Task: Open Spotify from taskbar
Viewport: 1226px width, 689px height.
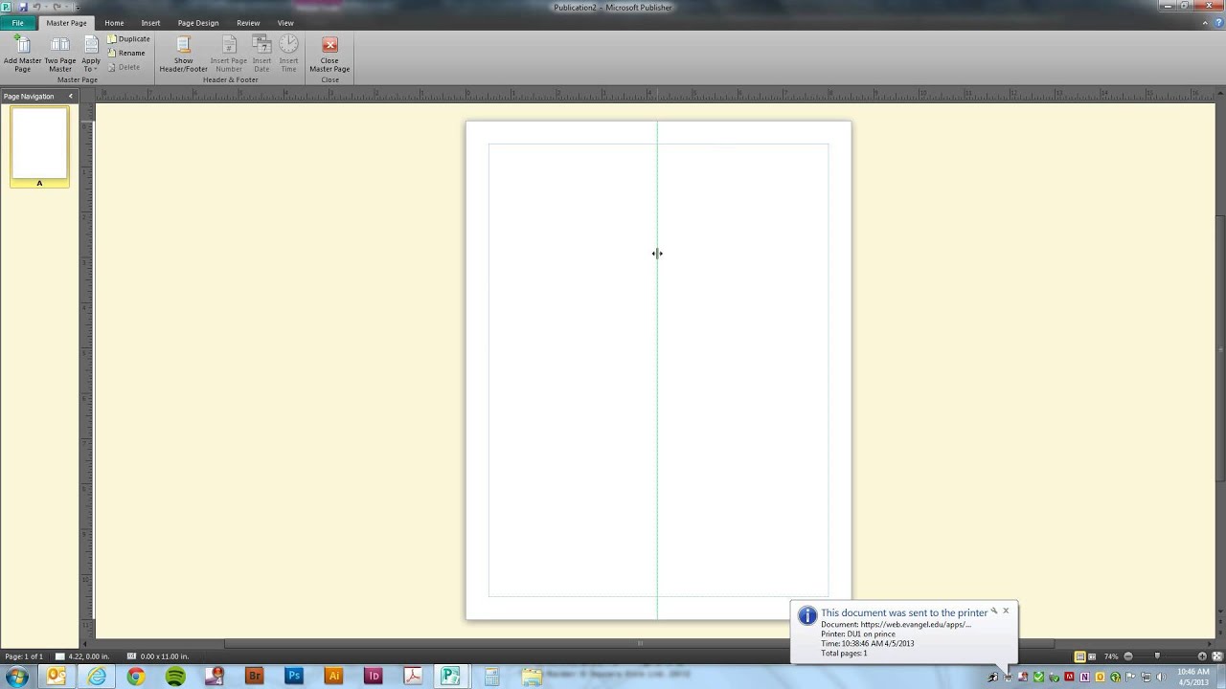Action: pos(175,677)
